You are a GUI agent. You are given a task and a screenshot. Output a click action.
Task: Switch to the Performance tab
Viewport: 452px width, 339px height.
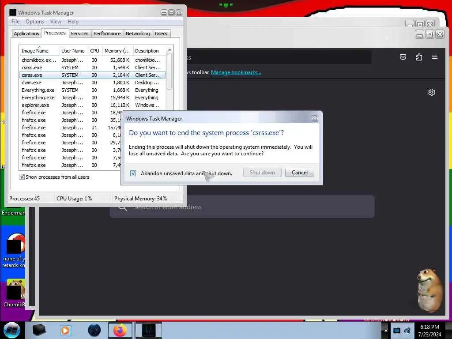[x=107, y=34]
